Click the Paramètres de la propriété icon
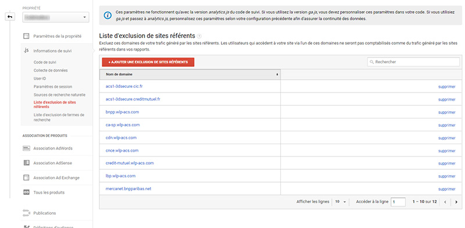 point(26,36)
